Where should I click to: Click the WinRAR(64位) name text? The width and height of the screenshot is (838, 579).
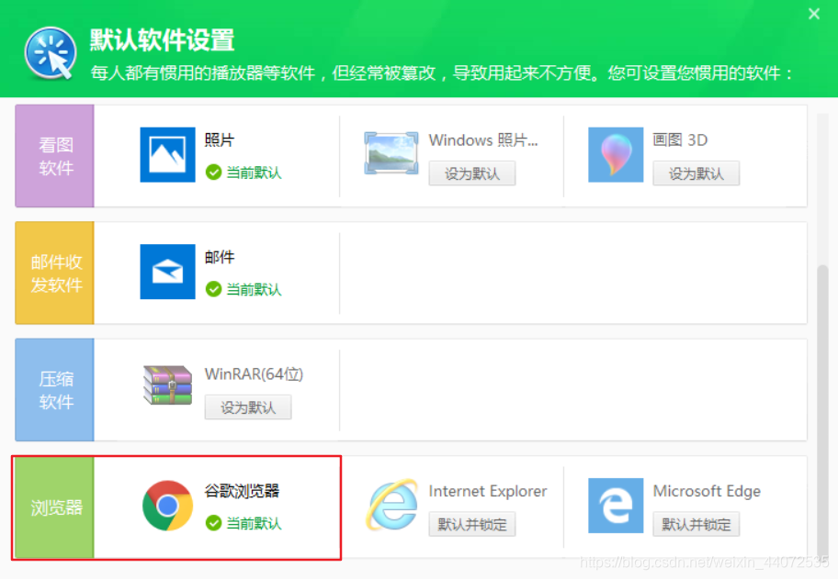(x=254, y=374)
